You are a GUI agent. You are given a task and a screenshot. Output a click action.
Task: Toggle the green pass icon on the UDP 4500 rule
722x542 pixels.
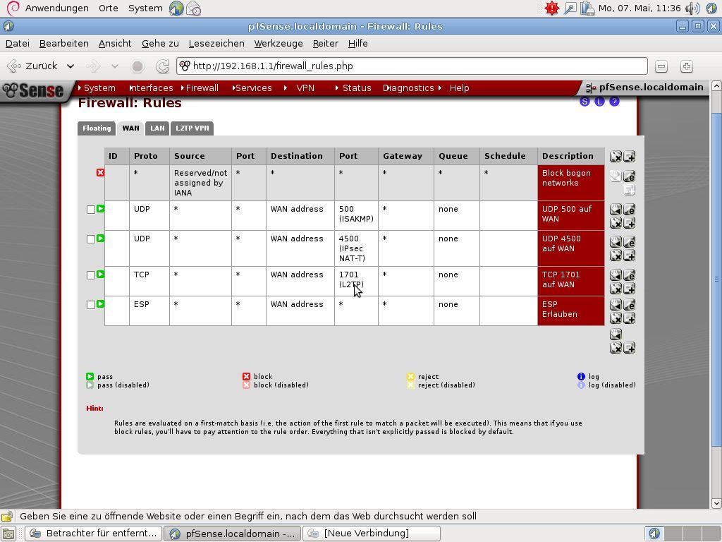pyautogui.click(x=100, y=239)
